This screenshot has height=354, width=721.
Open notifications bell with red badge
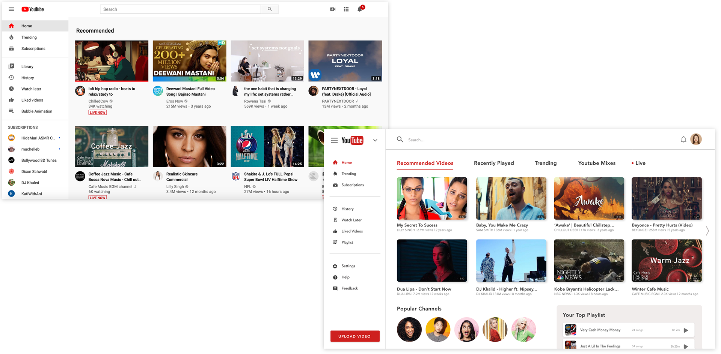point(360,9)
